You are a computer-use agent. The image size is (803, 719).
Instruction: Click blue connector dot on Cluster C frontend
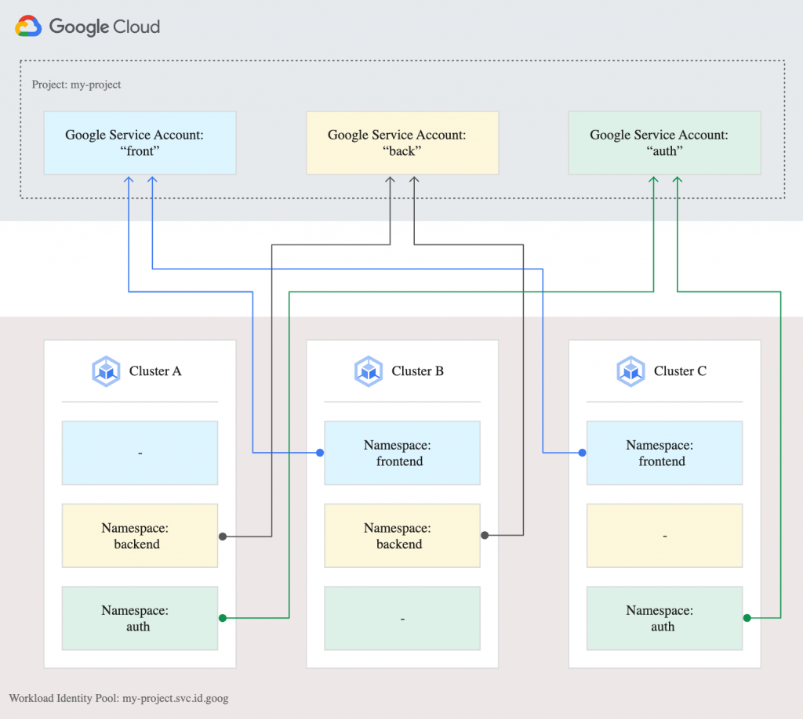click(583, 453)
